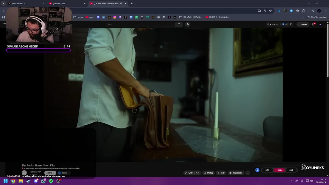Viewport: 329px width, 185px height.
Task: Open TREPIDATION channel avatar
Action: [24, 173]
